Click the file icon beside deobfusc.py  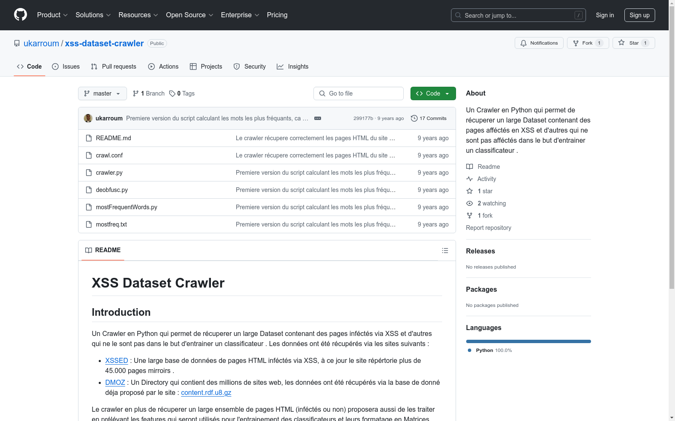(89, 190)
